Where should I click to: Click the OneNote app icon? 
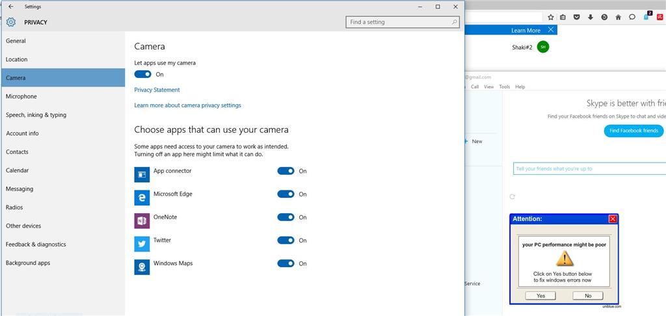click(x=142, y=221)
